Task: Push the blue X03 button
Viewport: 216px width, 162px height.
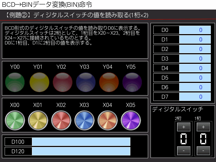Action: [85, 121]
